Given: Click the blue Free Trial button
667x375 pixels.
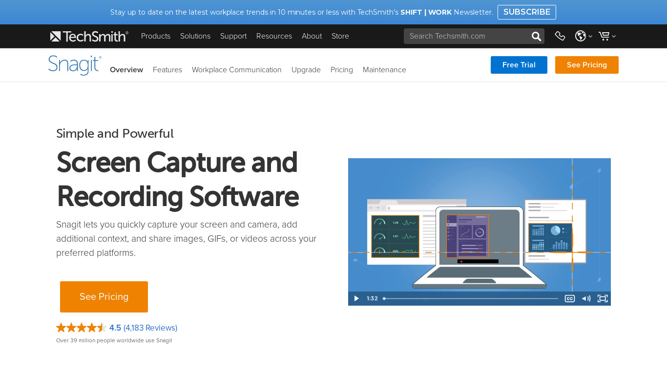Looking at the screenshot, I should [519, 65].
